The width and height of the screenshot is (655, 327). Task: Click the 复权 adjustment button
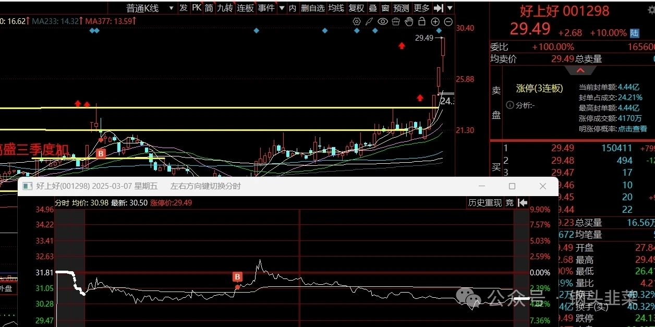click(x=357, y=8)
